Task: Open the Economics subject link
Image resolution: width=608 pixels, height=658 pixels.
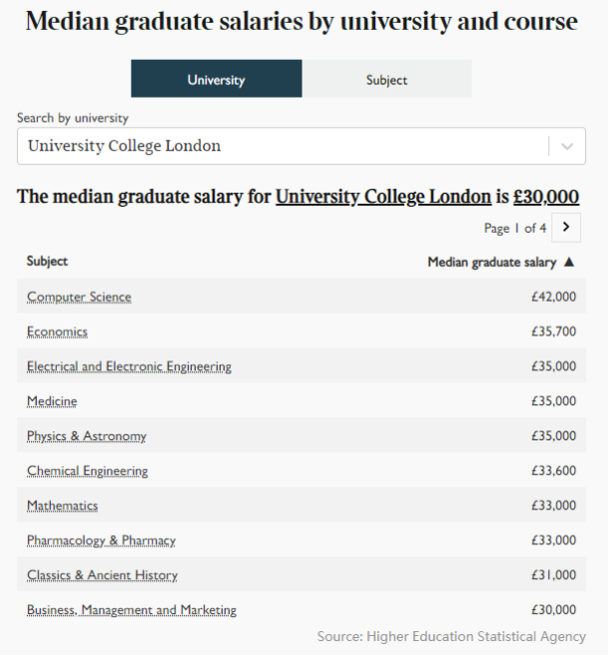Action: [x=57, y=331]
